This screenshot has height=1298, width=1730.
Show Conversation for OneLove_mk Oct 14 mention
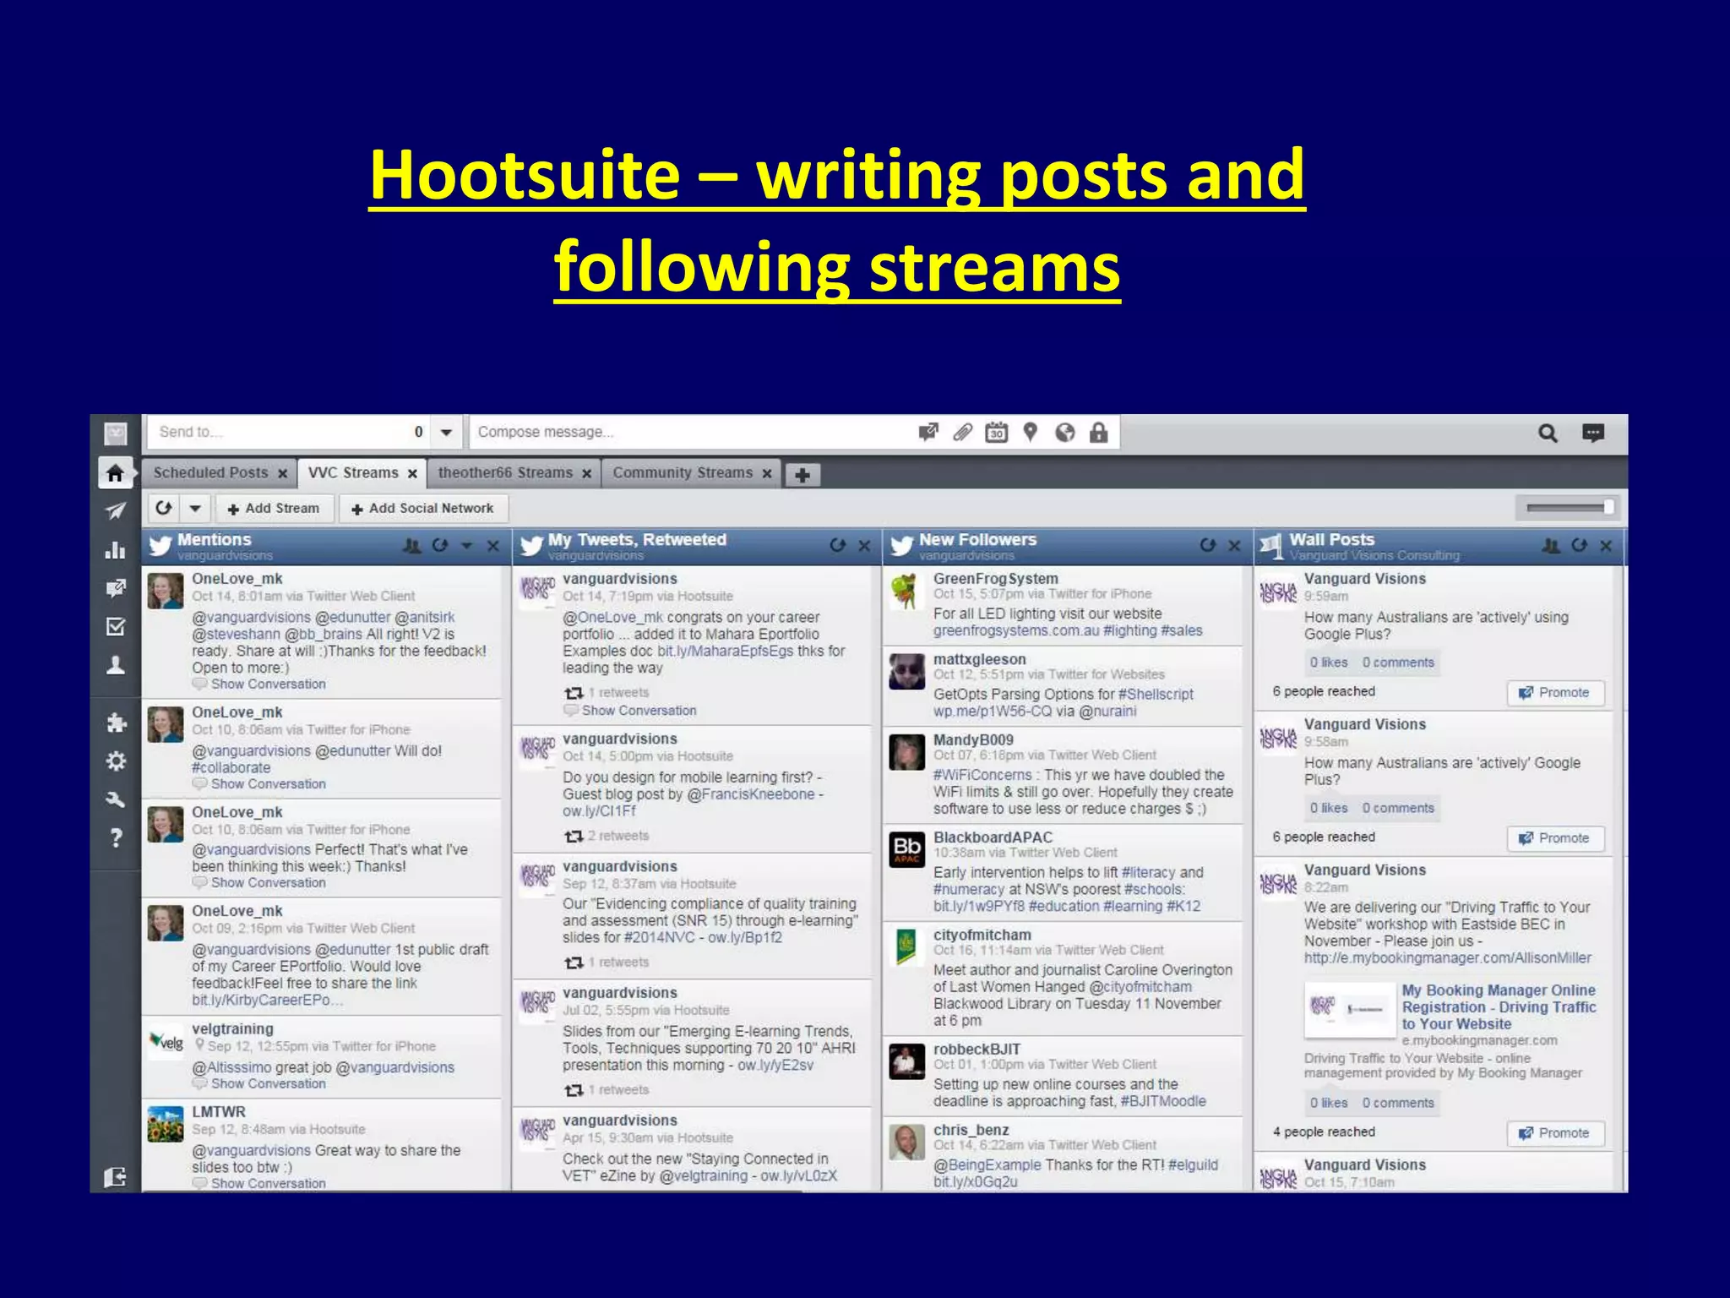[268, 684]
